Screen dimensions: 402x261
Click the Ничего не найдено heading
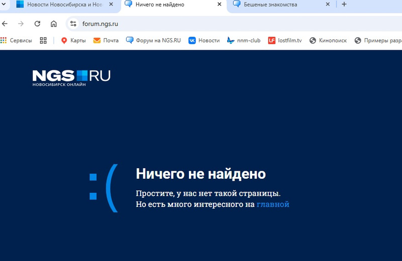coord(200,174)
